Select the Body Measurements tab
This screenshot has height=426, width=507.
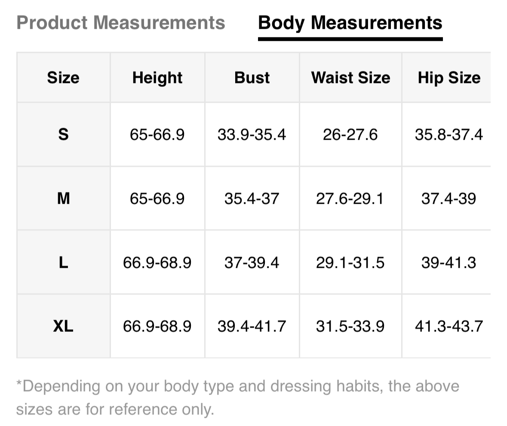point(350,22)
